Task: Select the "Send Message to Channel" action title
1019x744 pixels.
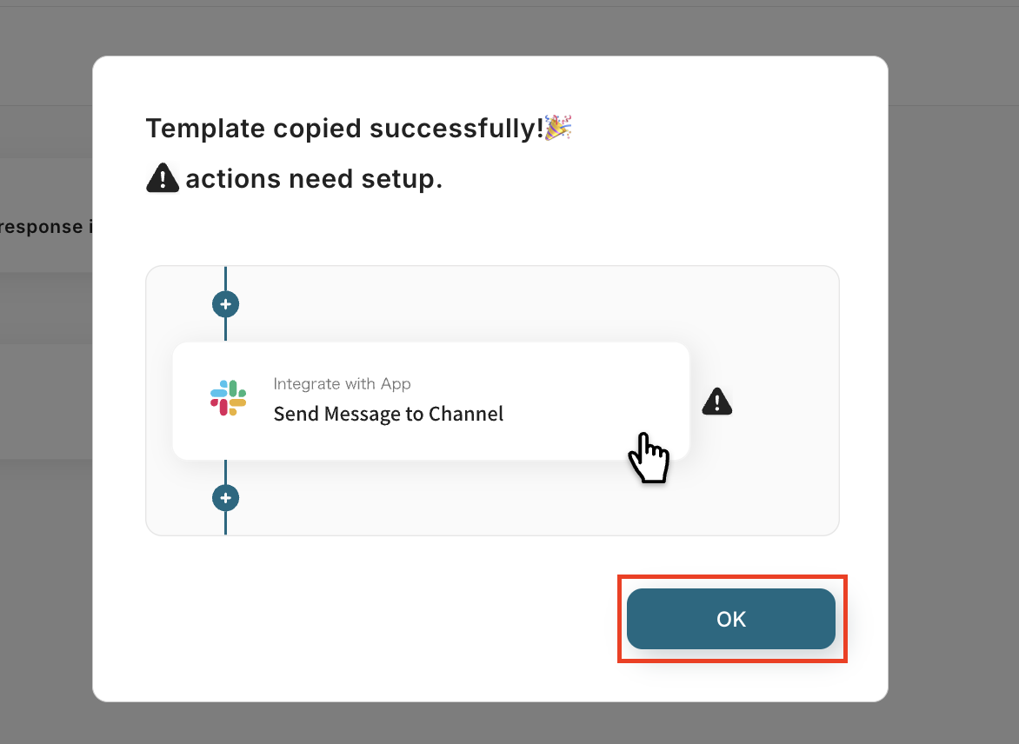Action: 388,414
